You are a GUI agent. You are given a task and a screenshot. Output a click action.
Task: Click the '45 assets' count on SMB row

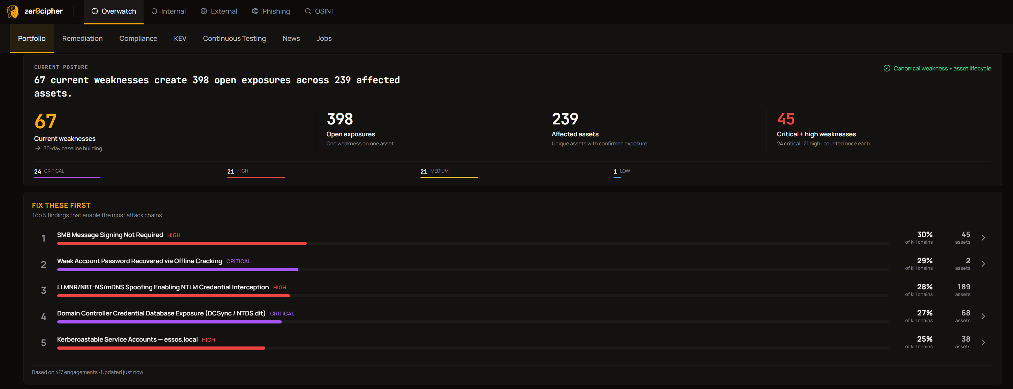964,238
